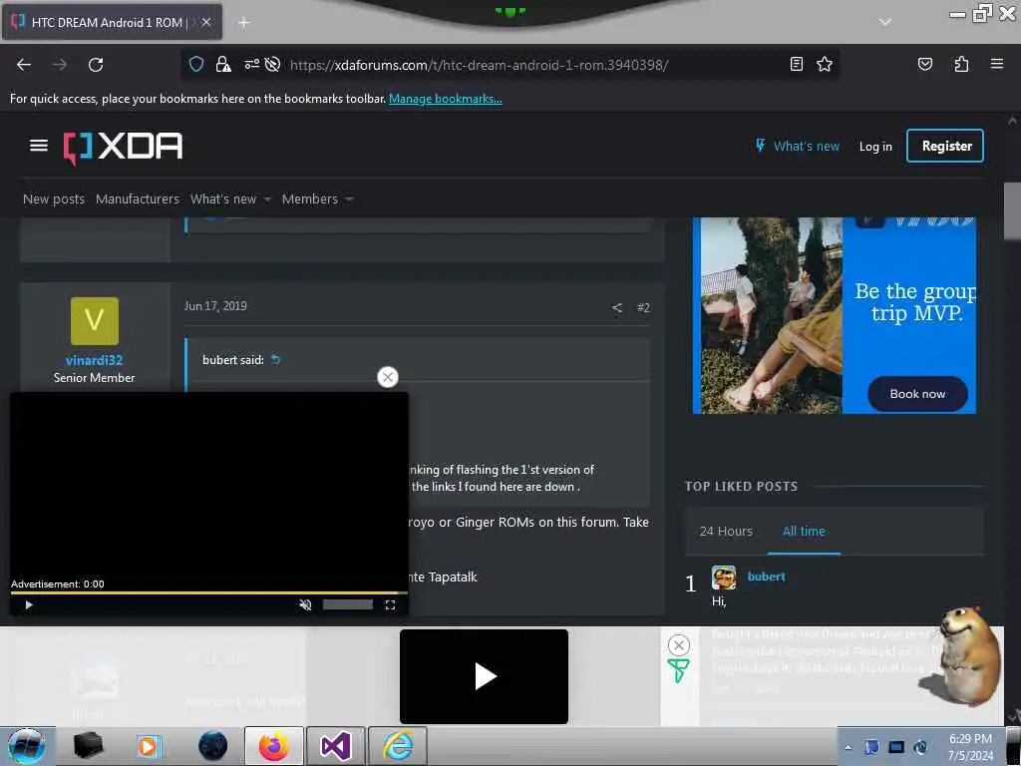The height and width of the screenshot is (766, 1021).
Task: Open Manage bookmarks link
Action: coord(446,99)
